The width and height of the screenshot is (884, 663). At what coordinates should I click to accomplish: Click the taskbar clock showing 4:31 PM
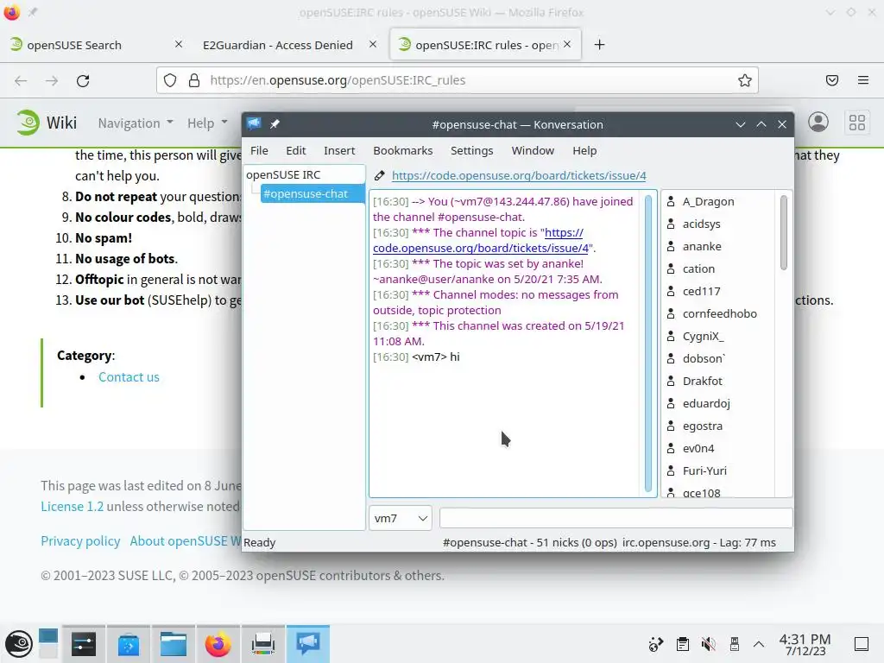pyautogui.click(x=805, y=644)
